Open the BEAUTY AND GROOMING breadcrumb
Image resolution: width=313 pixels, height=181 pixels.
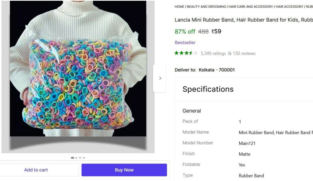[206, 7]
